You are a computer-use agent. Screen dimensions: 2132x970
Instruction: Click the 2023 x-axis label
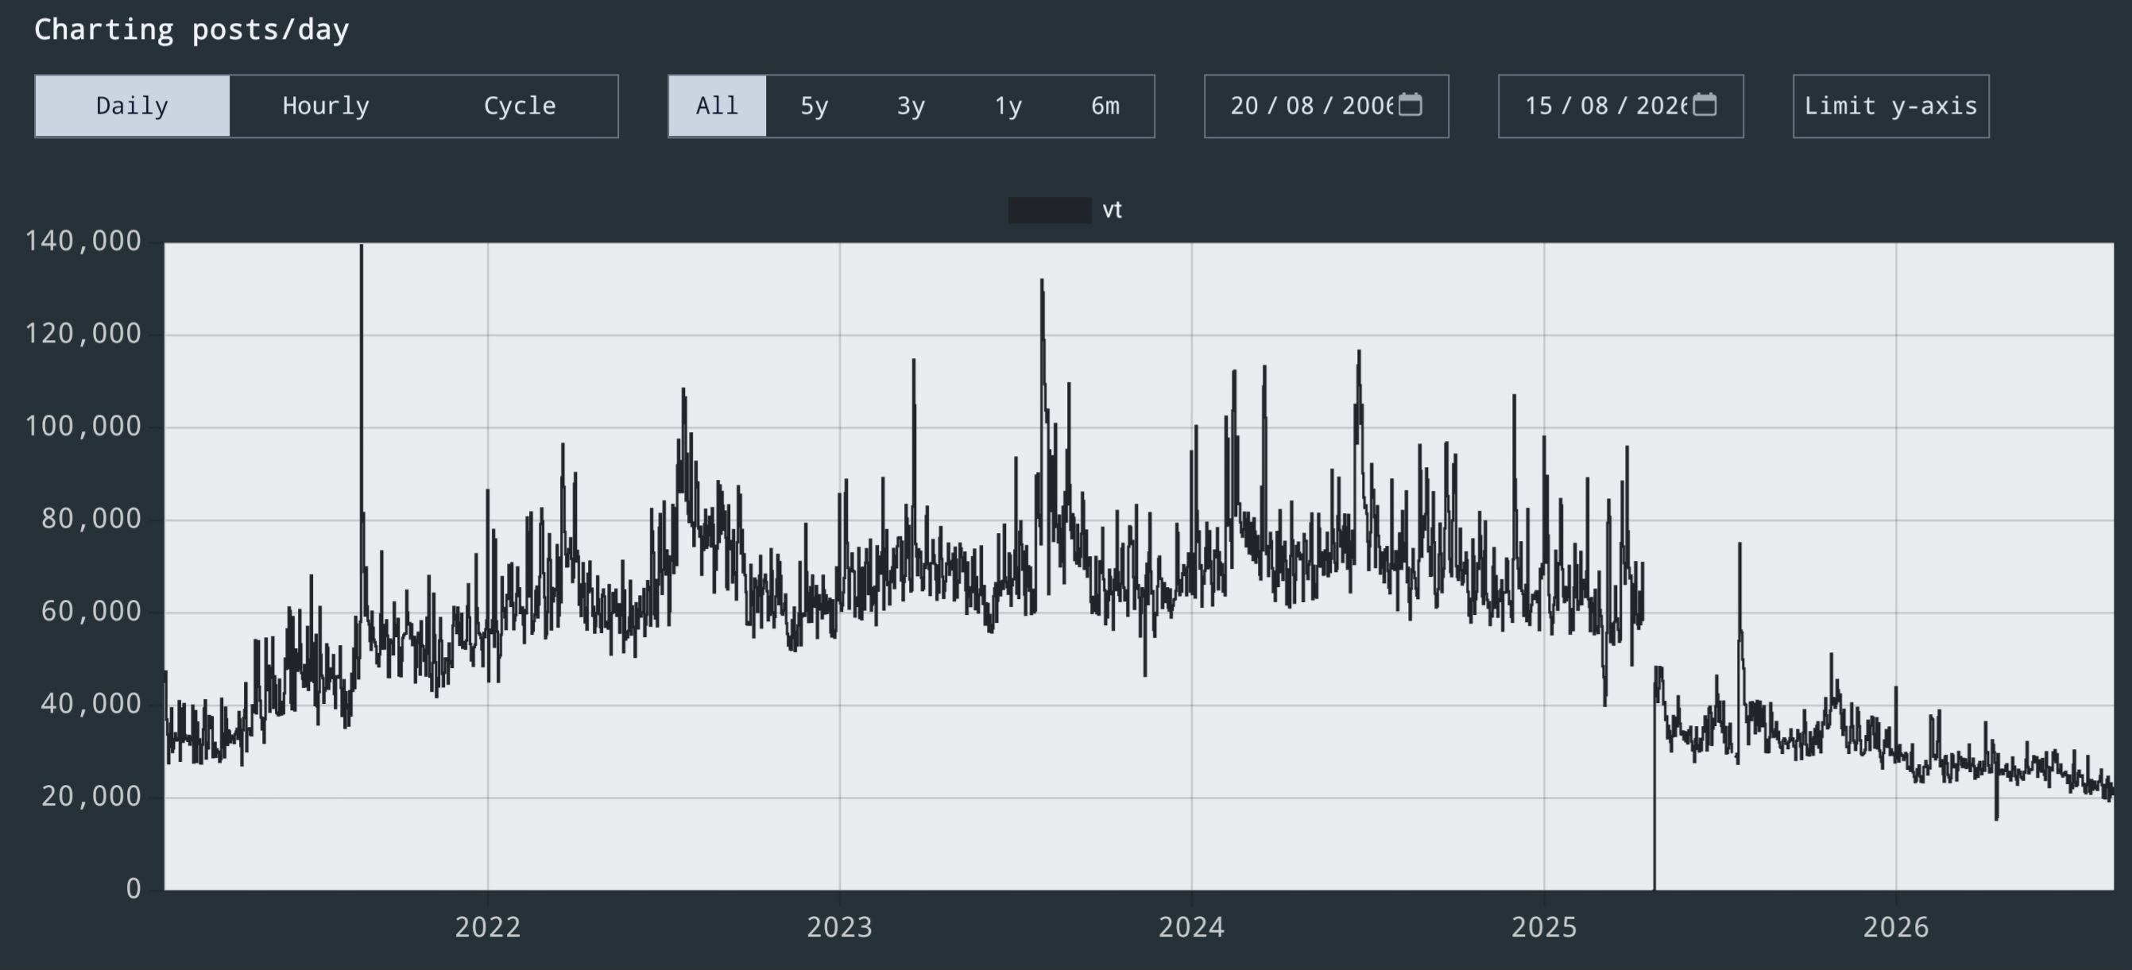pyautogui.click(x=840, y=927)
